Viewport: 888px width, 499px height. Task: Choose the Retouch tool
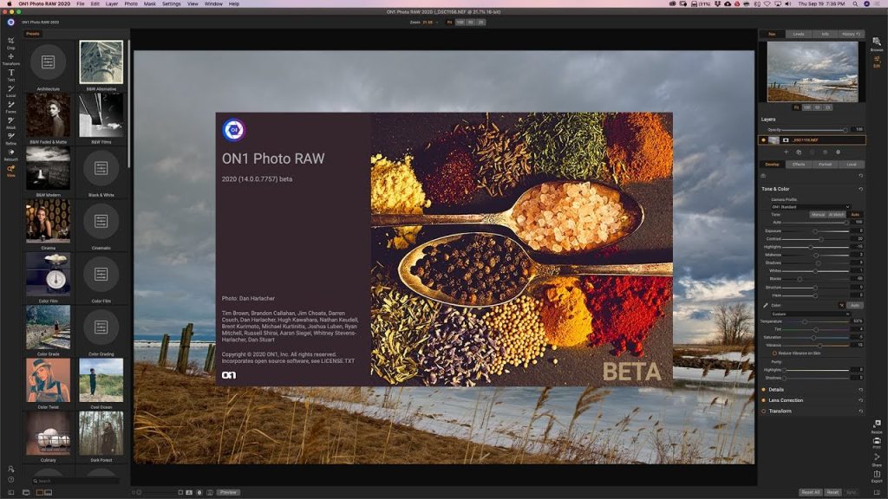coord(10,152)
